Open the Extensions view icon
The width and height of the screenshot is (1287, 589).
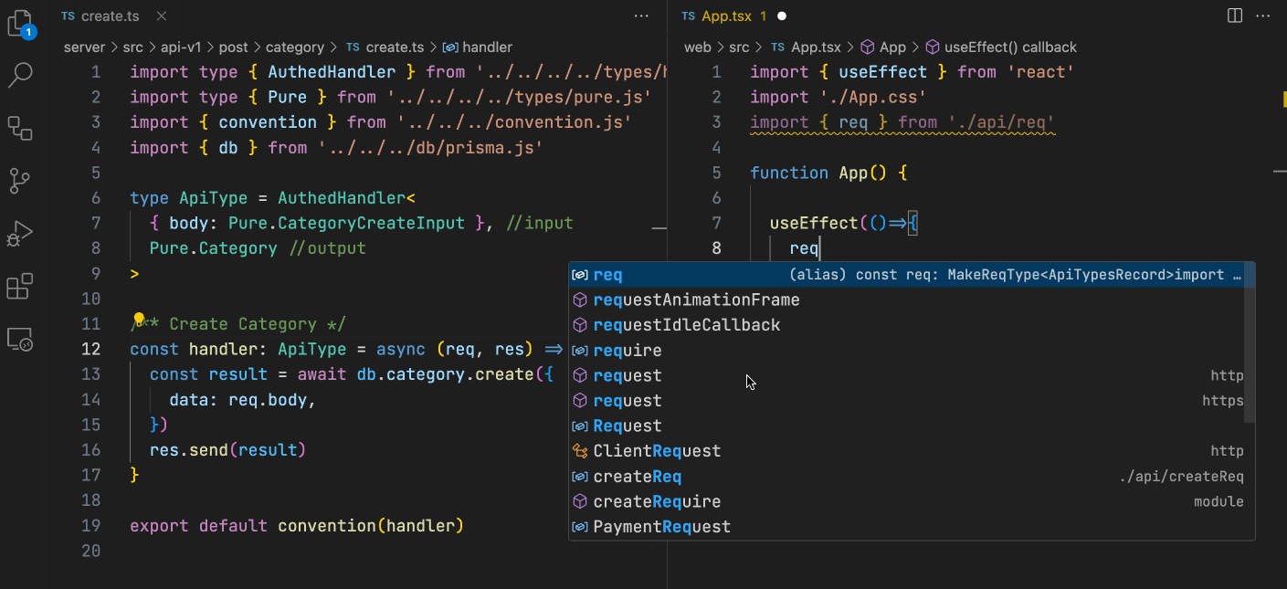click(x=20, y=286)
